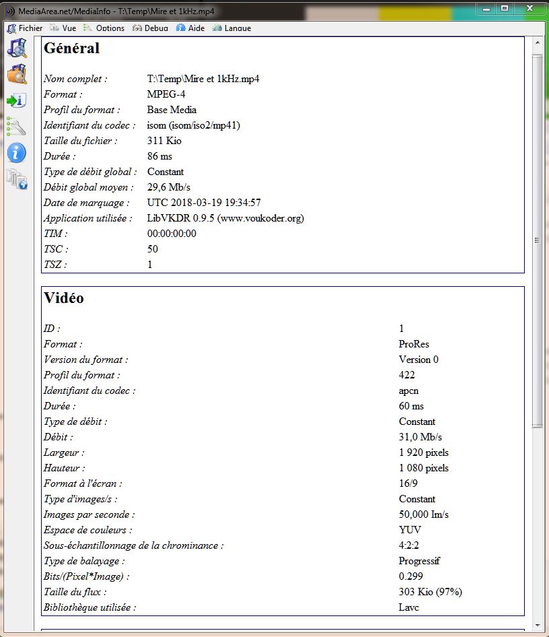
Task: Open the Options menu
Action: point(104,28)
